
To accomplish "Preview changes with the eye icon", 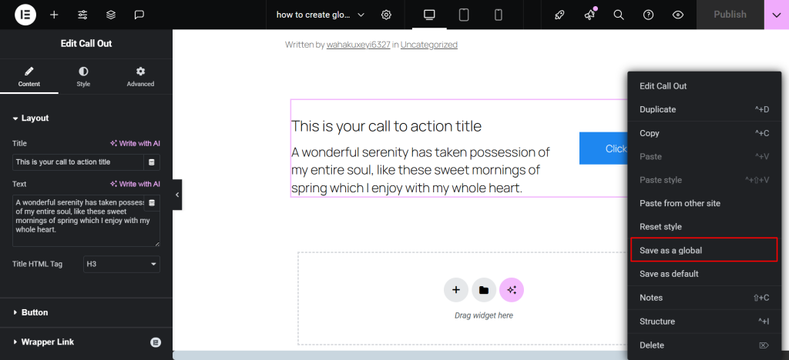I will point(678,15).
